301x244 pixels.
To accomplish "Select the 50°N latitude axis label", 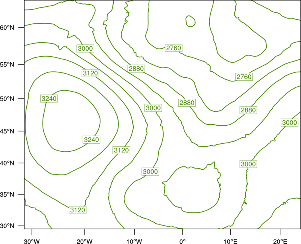I will [x=7, y=99].
